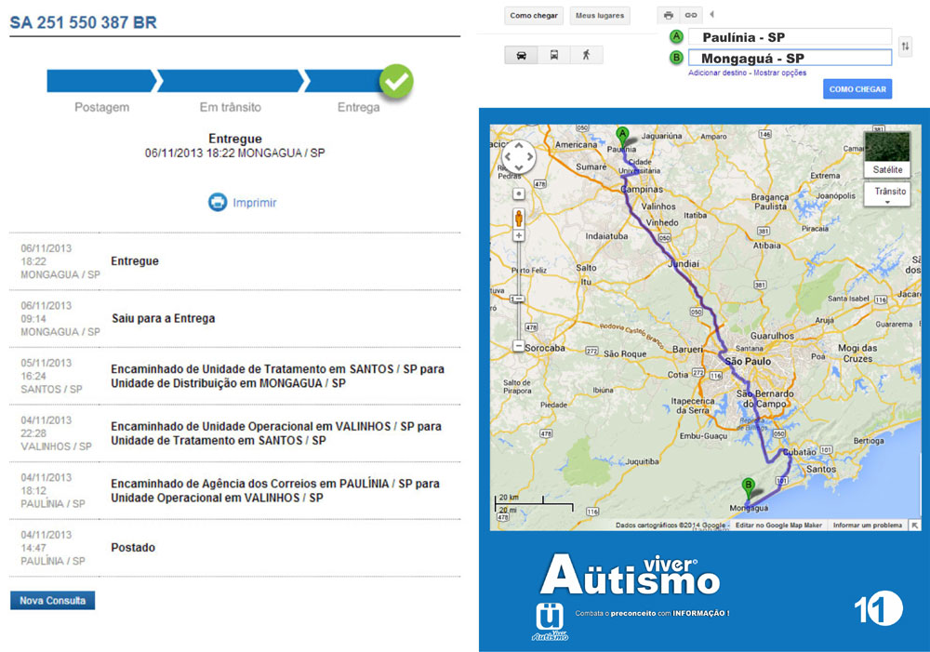The width and height of the screenshot is (930, 652).
Task: Click Mostrar opções link
Action: [x=780, y=73]
